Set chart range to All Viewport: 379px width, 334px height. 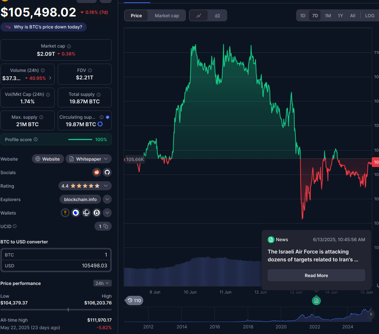[353, 16]
